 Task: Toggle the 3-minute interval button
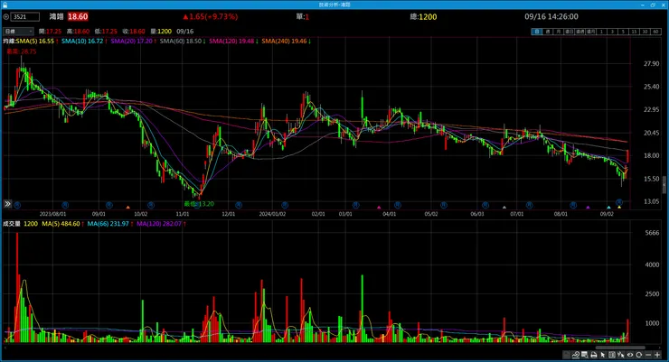point(612,32)
